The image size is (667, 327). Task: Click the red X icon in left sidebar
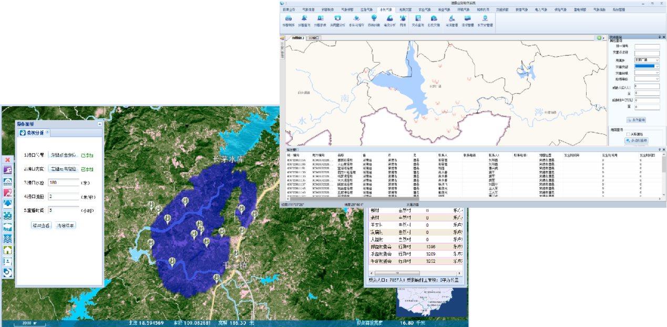pos(7,159)
